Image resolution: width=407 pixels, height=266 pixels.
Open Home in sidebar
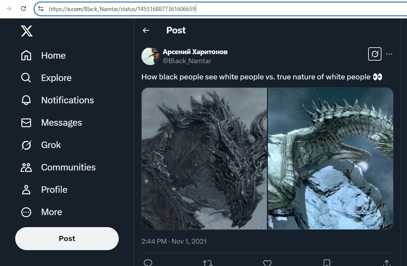click(x=53, y=55)
